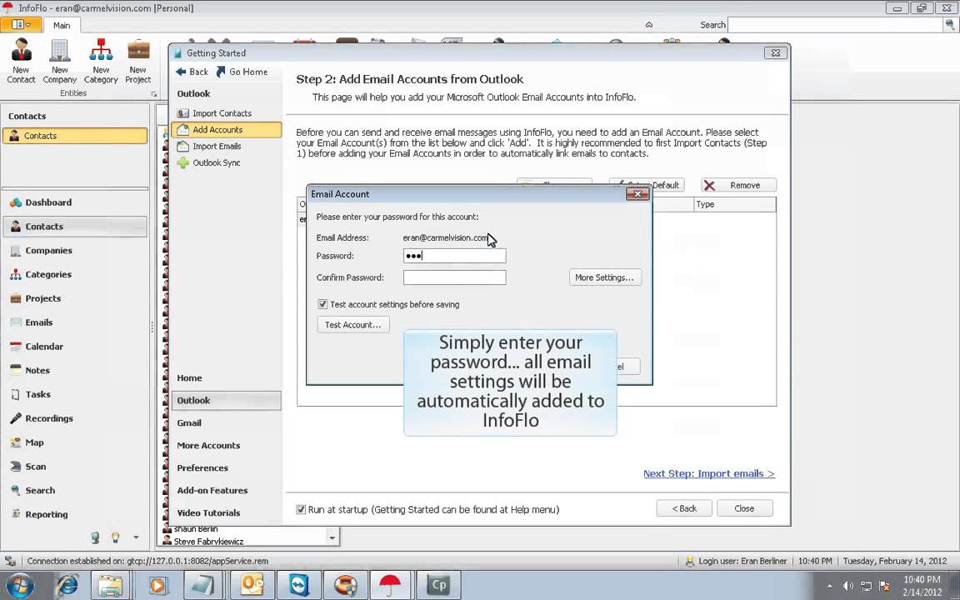Open More Settings in Email Account dialog
Screen dimensions: 960x600
[x=605, y=277]
